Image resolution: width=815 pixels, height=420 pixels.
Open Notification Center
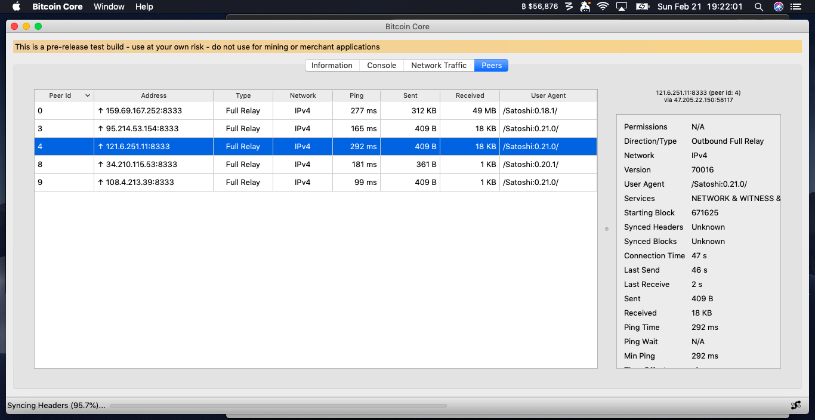pos(797,7)
